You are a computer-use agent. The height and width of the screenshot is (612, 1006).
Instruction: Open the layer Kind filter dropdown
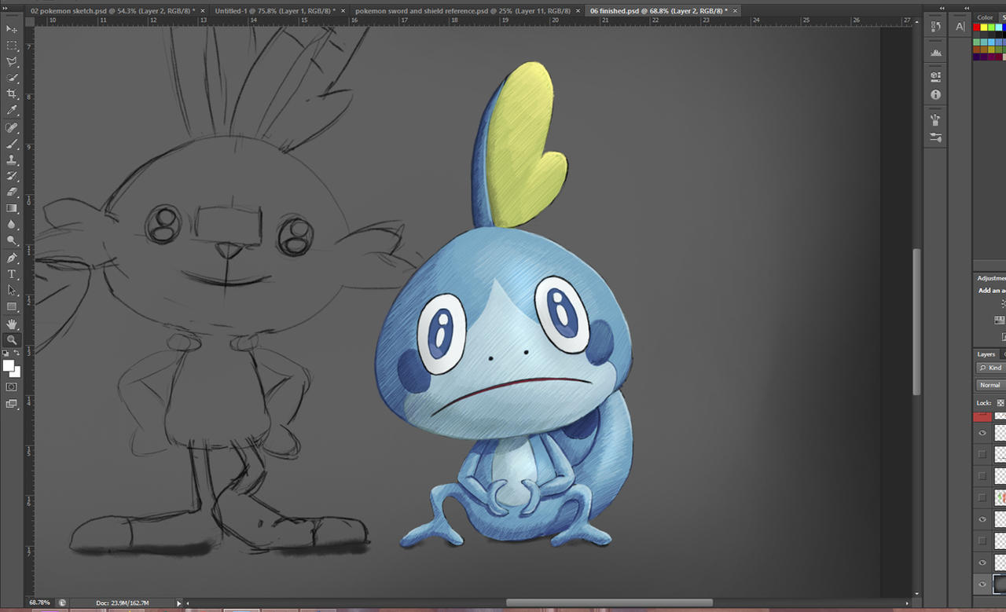point(991,368)
